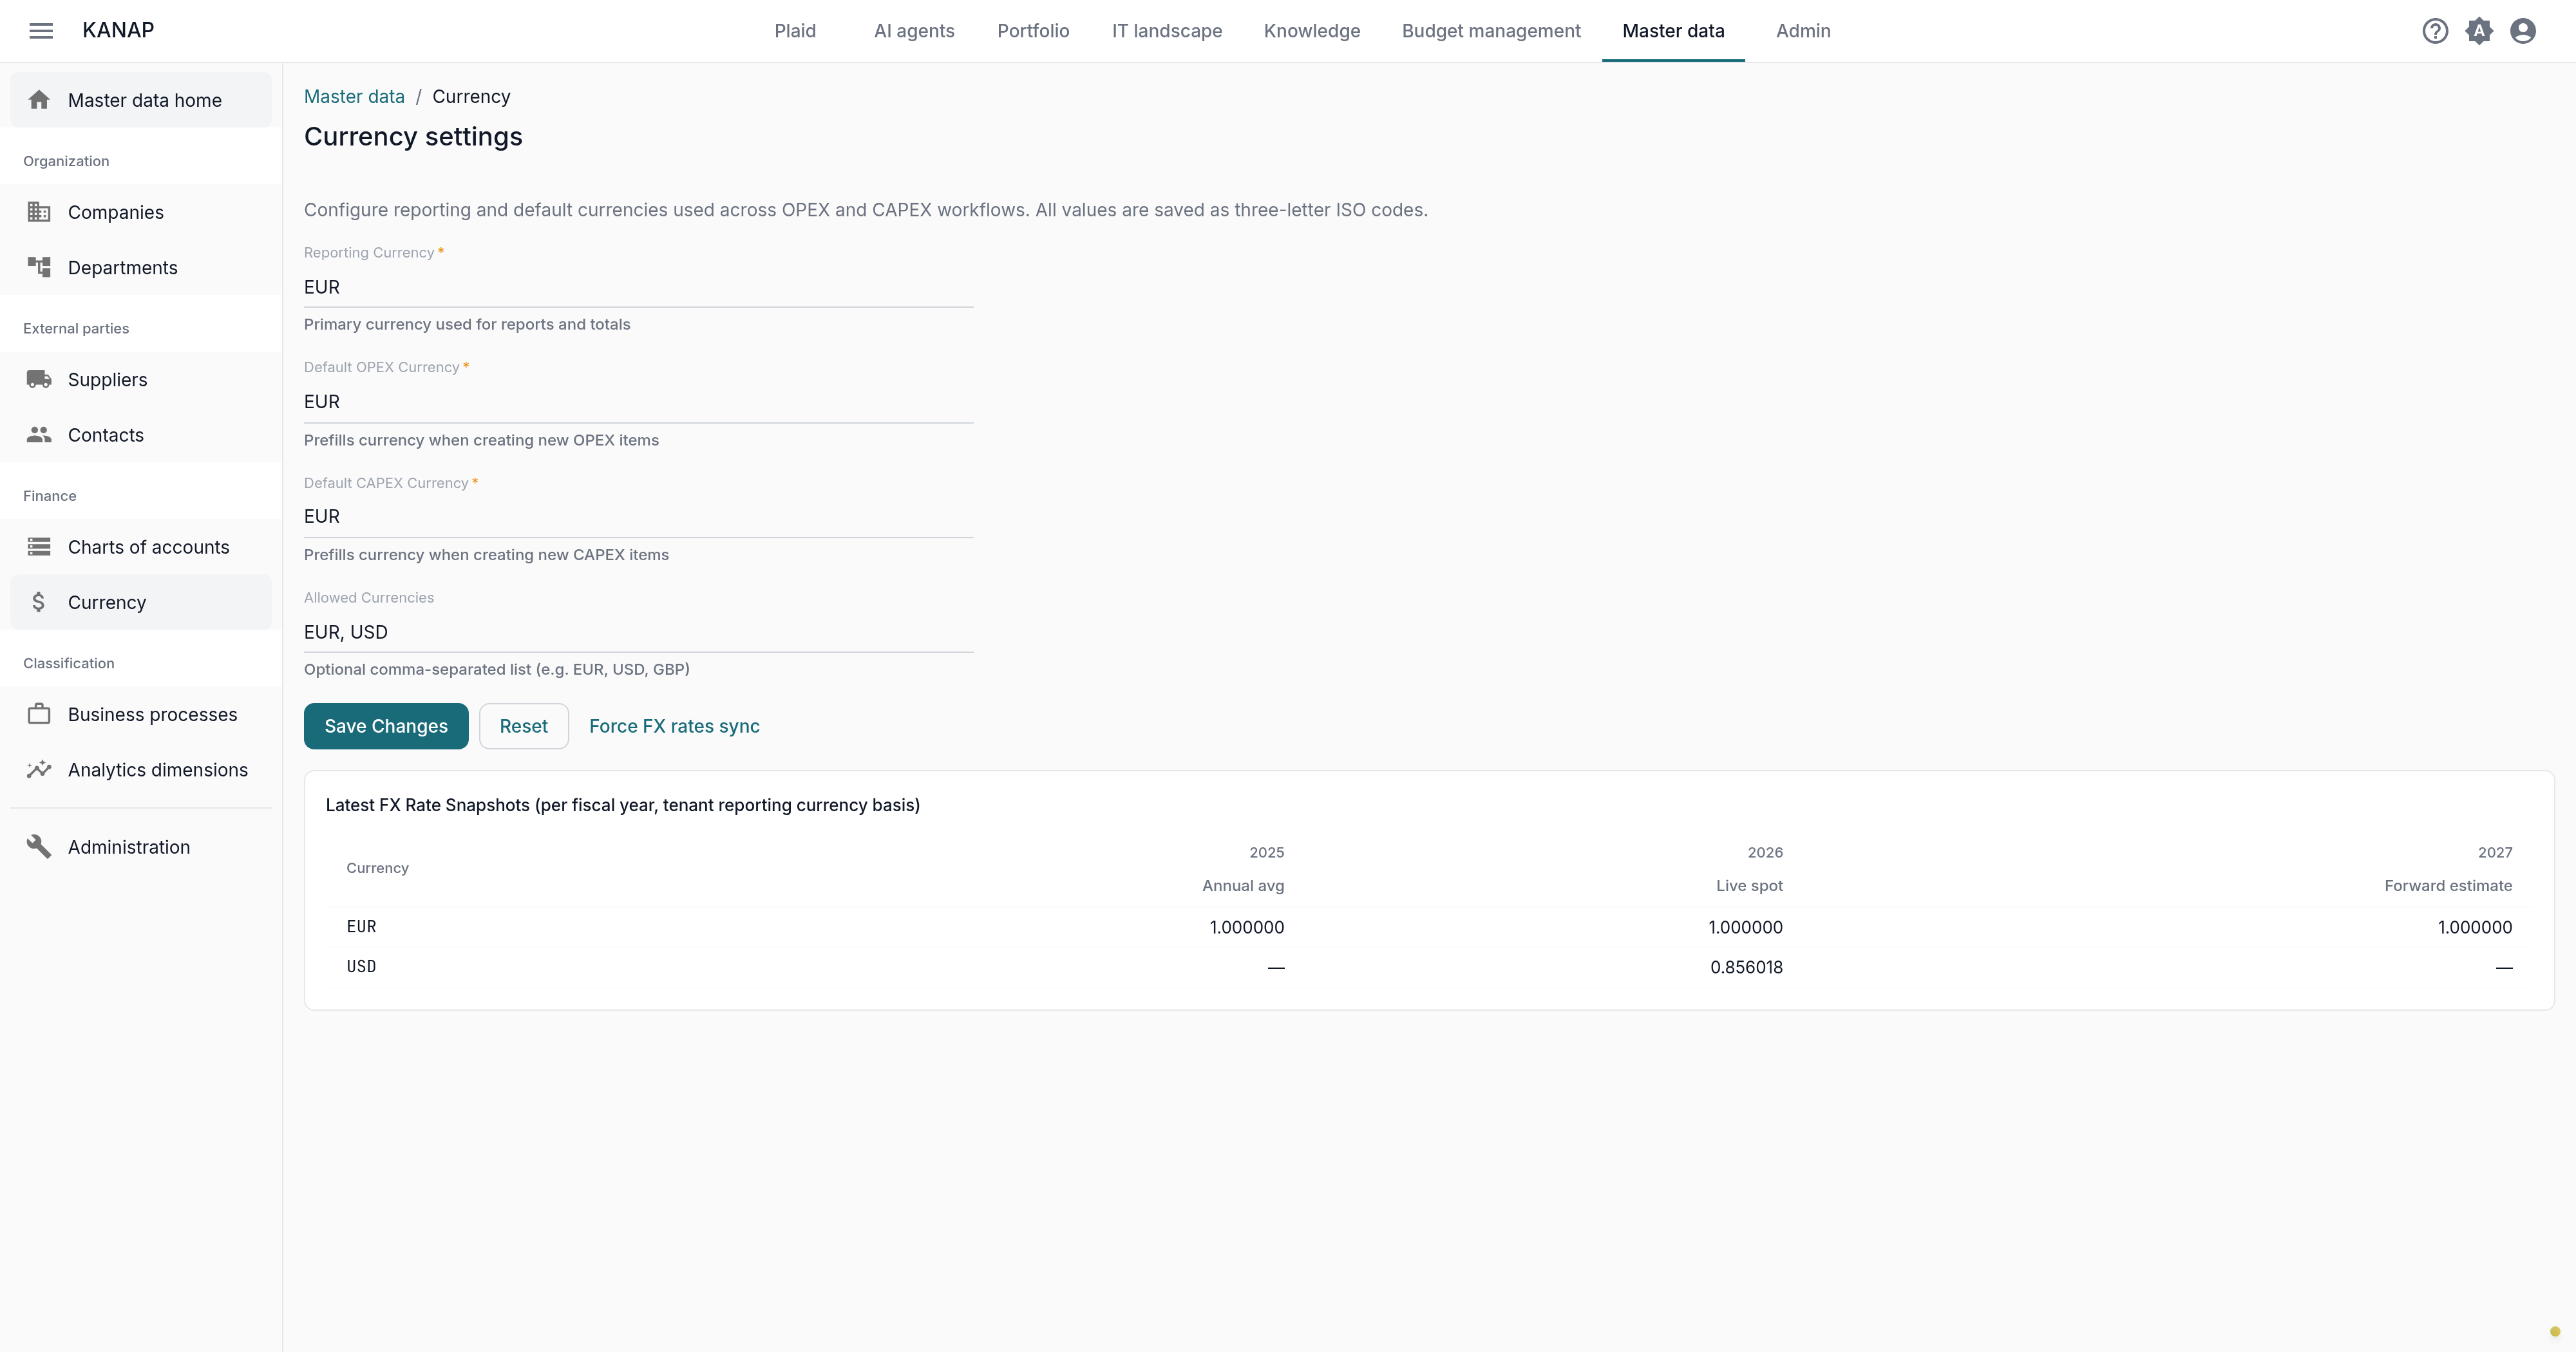Edit the Default OPEX Currency field

[638, 402]
